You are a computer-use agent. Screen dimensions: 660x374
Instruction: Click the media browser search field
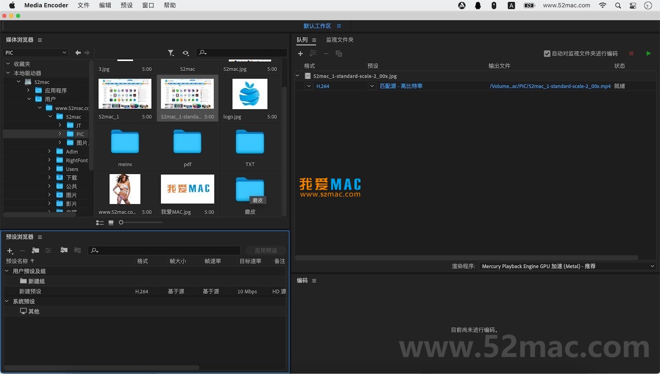click(x=242, y=53)
